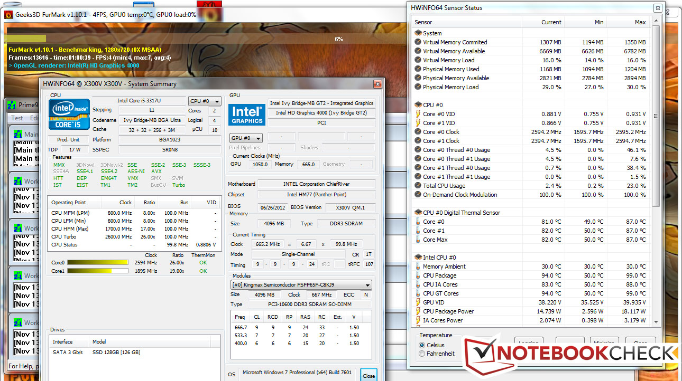
Task: Open the GPU #0 selector dropdown
Action: (247, 137)
